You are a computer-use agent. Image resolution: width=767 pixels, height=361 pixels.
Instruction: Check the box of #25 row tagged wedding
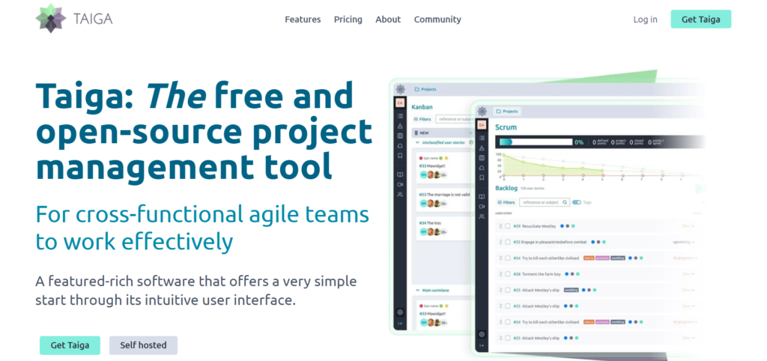(x=508, y=290)
